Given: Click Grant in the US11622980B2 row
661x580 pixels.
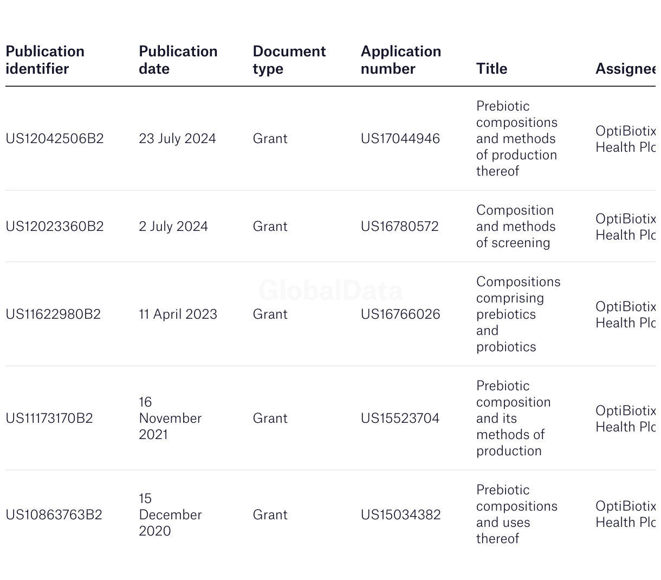Looking at the screenshot, I should [x=270, y=314].
